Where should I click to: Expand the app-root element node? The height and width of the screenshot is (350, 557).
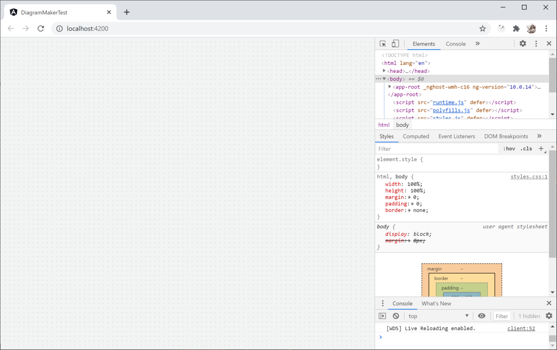pos(390,87)
